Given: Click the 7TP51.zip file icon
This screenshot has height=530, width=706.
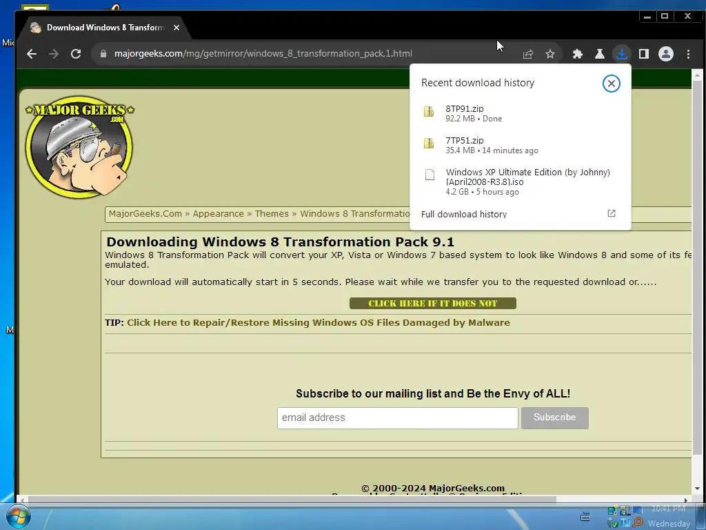Looking at the screenshot, I should point(429,144).
